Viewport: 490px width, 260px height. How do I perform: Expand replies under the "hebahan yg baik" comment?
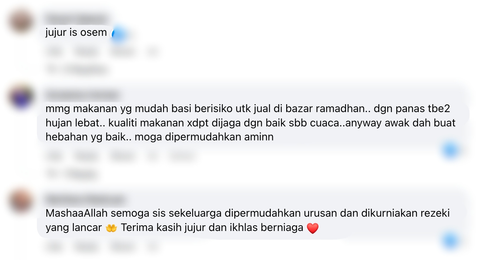72,174
